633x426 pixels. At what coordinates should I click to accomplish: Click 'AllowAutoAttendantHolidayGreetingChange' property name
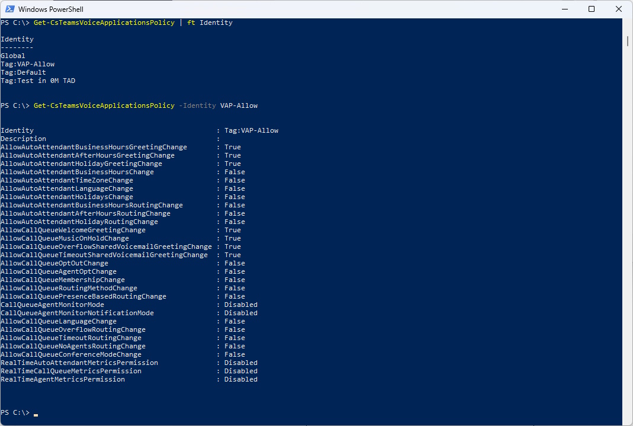click(x=81, y=164)
